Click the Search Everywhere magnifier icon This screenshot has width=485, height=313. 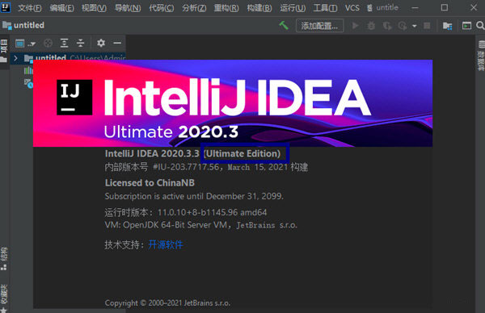(480, 26)
